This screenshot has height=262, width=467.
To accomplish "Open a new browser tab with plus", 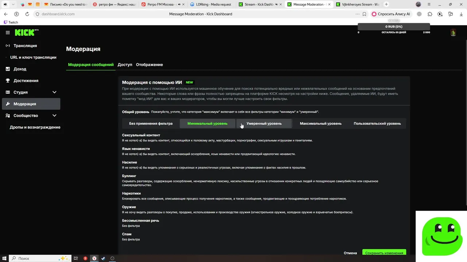I will point(386,4).
